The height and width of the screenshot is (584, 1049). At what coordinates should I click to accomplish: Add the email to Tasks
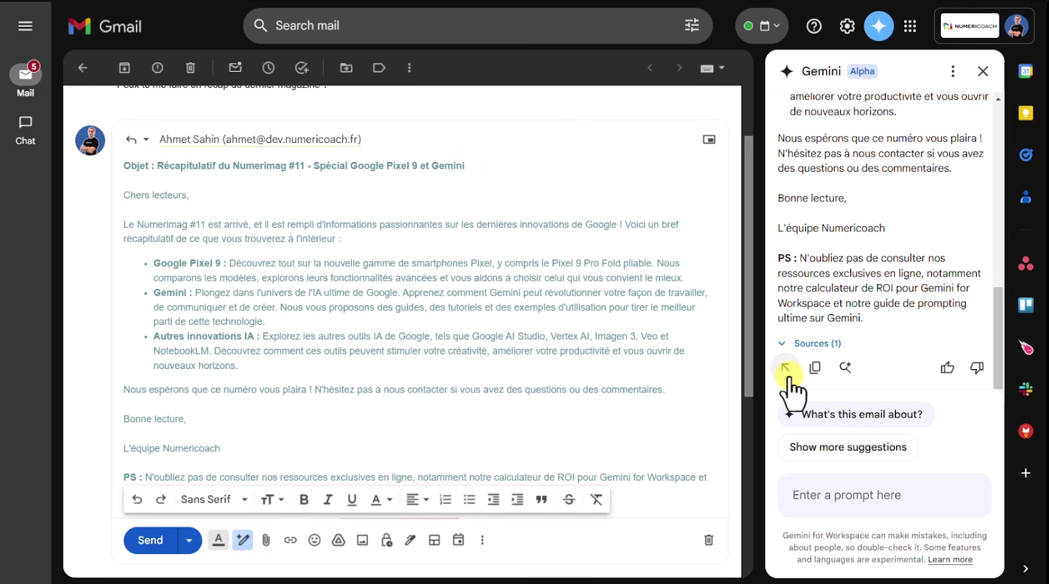pyautogui.click(x=302, y=68)
